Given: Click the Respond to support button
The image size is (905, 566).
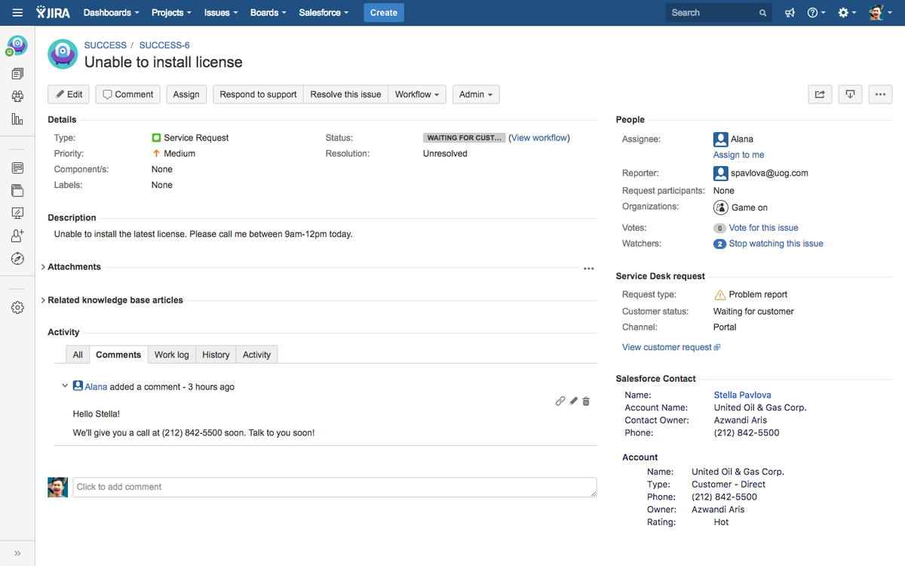Looking at the screenshot, I should coord(259,94).
